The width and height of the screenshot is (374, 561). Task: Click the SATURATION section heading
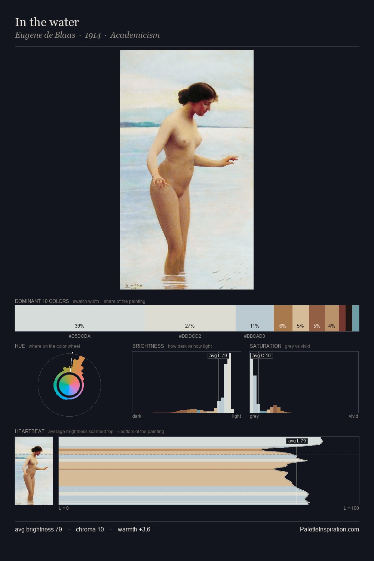(266, 346)
